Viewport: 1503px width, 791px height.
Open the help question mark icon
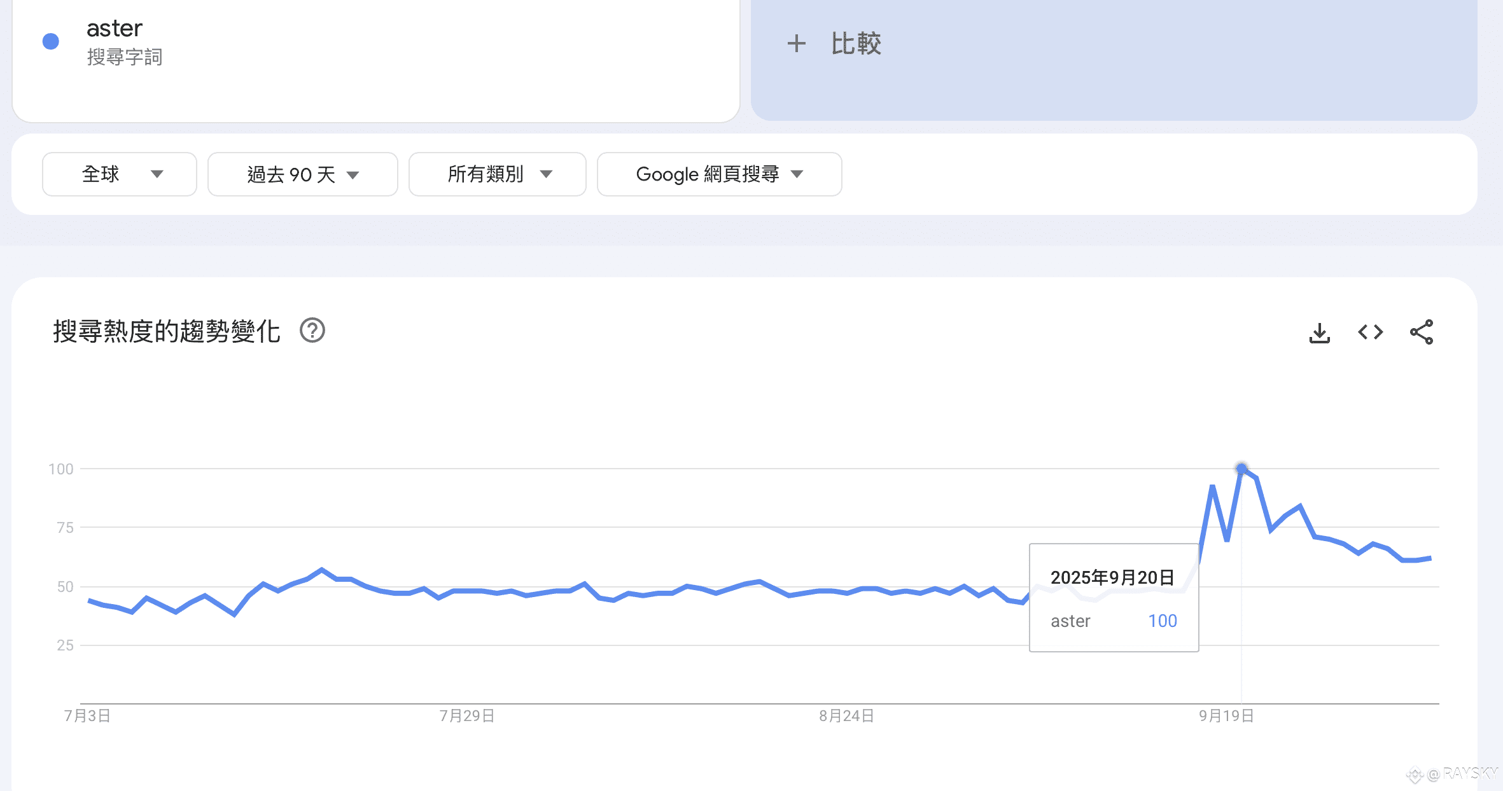pyautogui.click(x=312, y=331)
